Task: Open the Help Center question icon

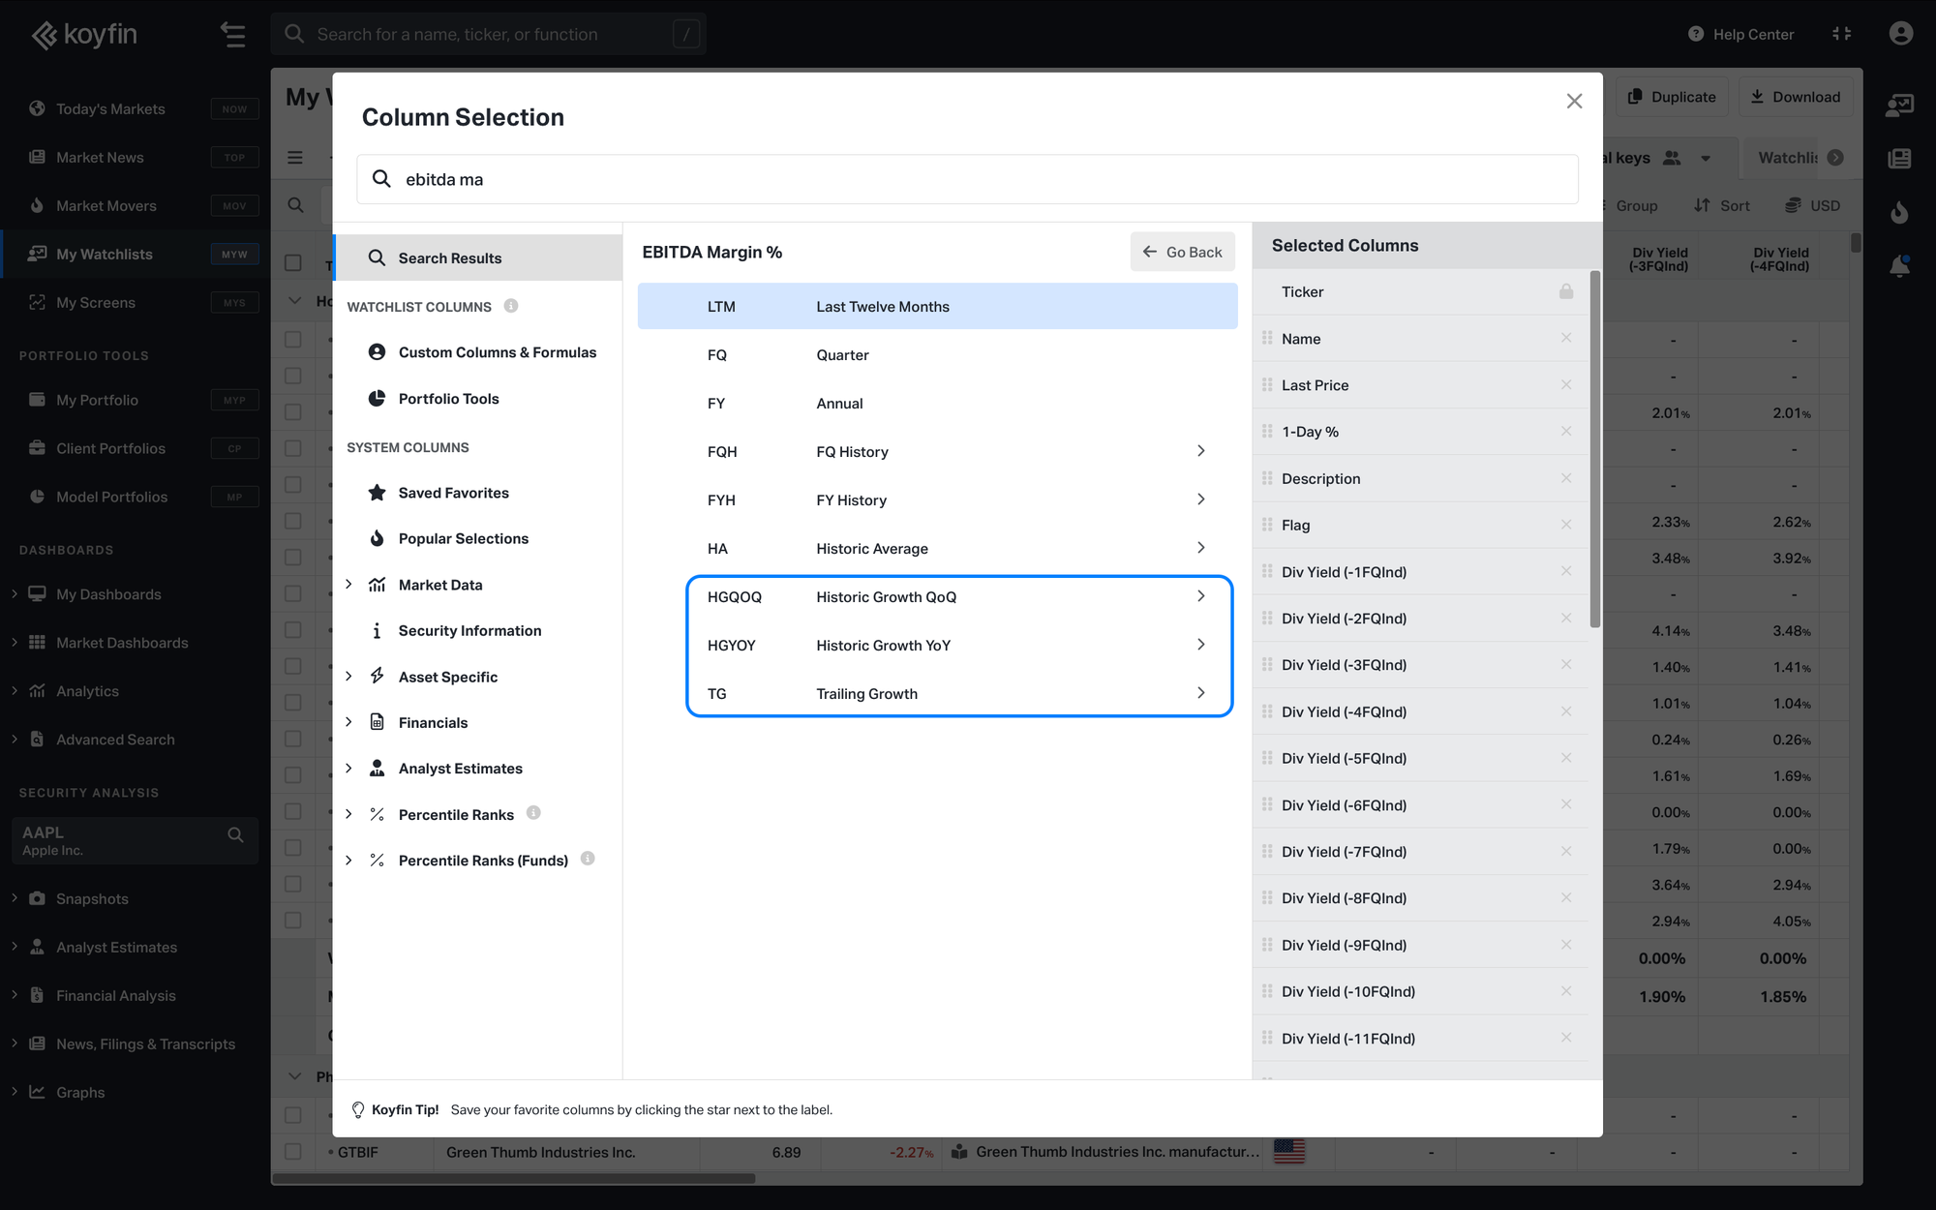Action: [1695, 34]
